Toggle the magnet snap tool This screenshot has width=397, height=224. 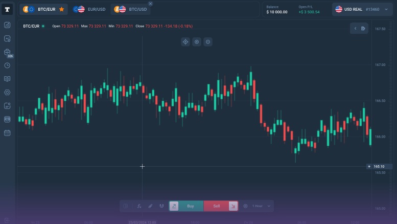tap(161, 206)
